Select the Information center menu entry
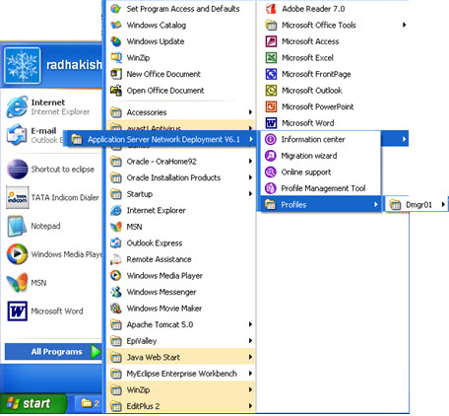Viewport: 449px width, 416px height. click(321, 139)
